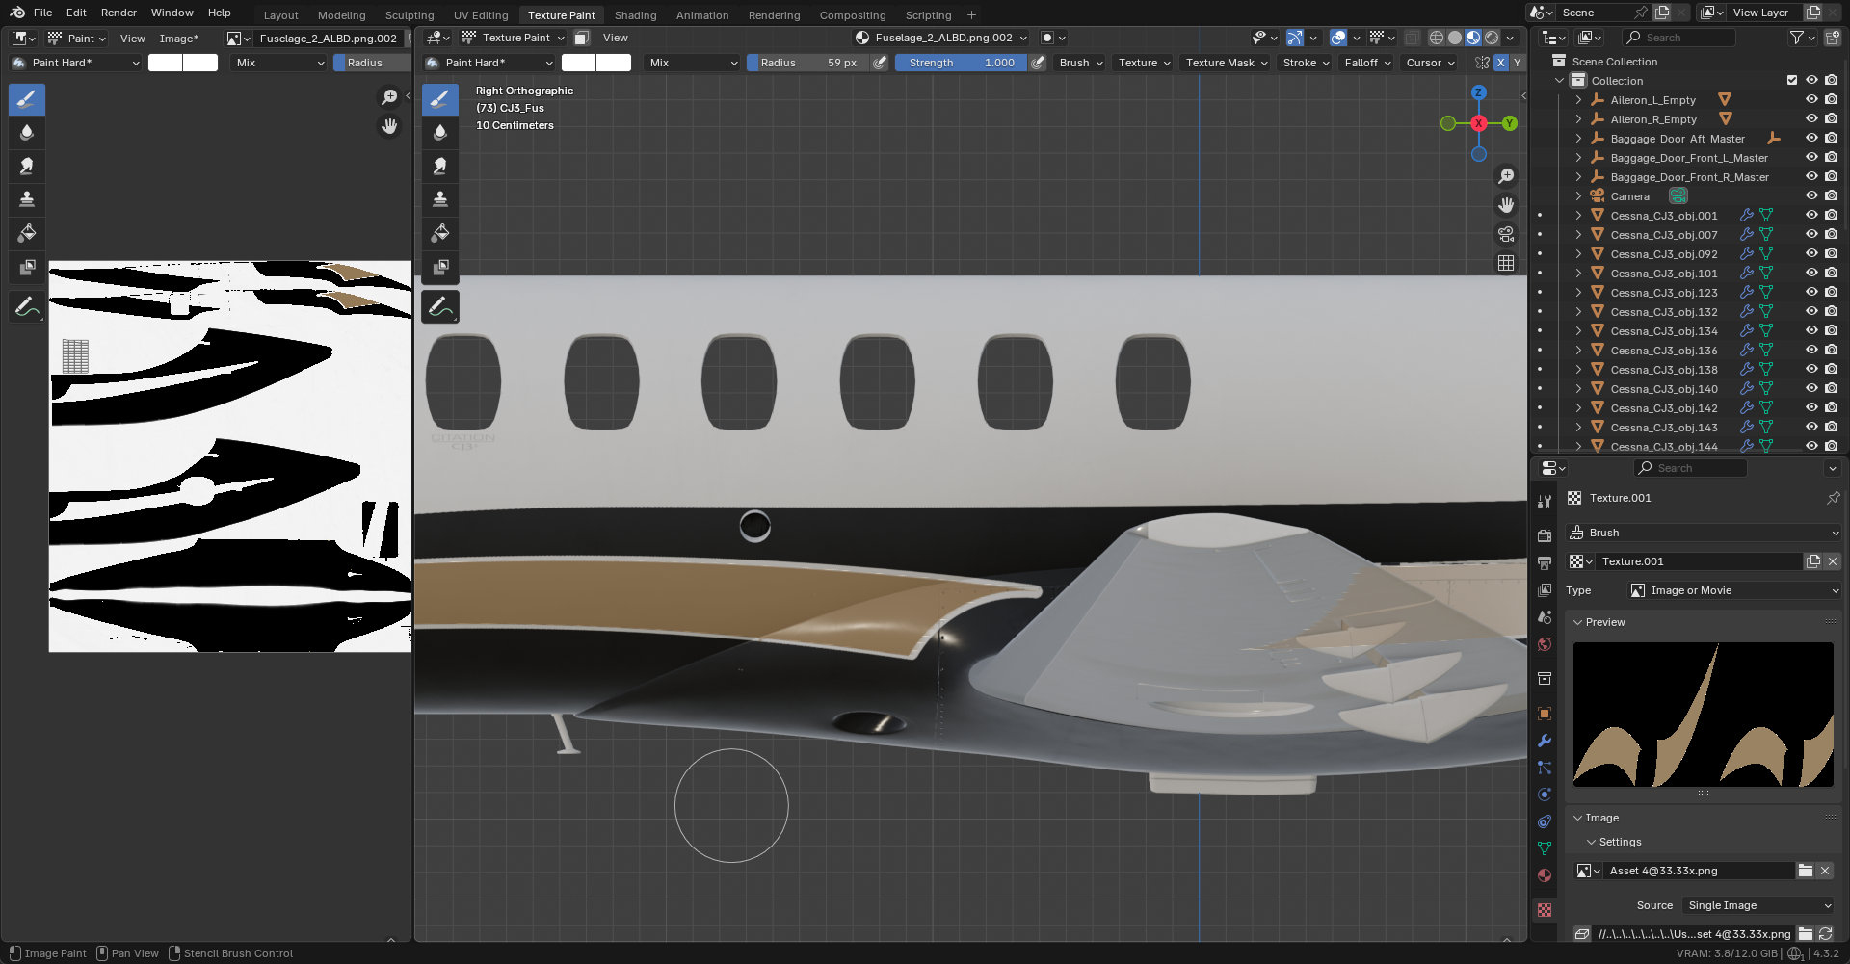Viewport: 1850px width, 964px height.
Task: Select the Fill bucket tool in 3D viewport
Action: click(440, 233)
